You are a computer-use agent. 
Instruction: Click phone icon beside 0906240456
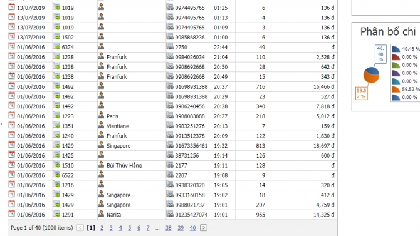coord(170,106)
